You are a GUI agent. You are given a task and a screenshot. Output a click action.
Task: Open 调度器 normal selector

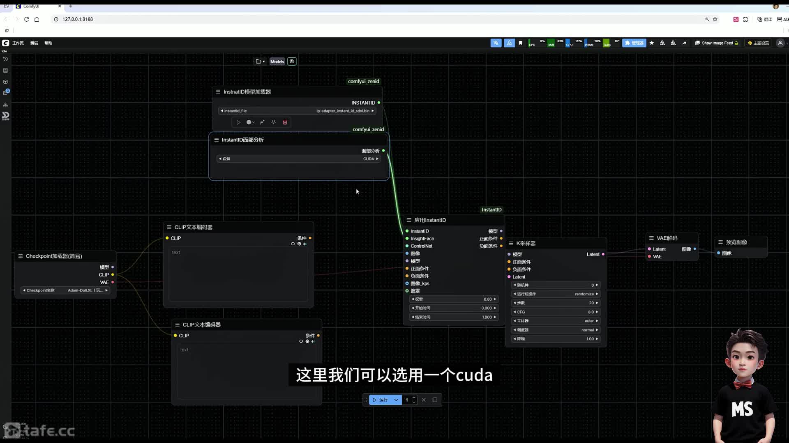click(556, 330)
